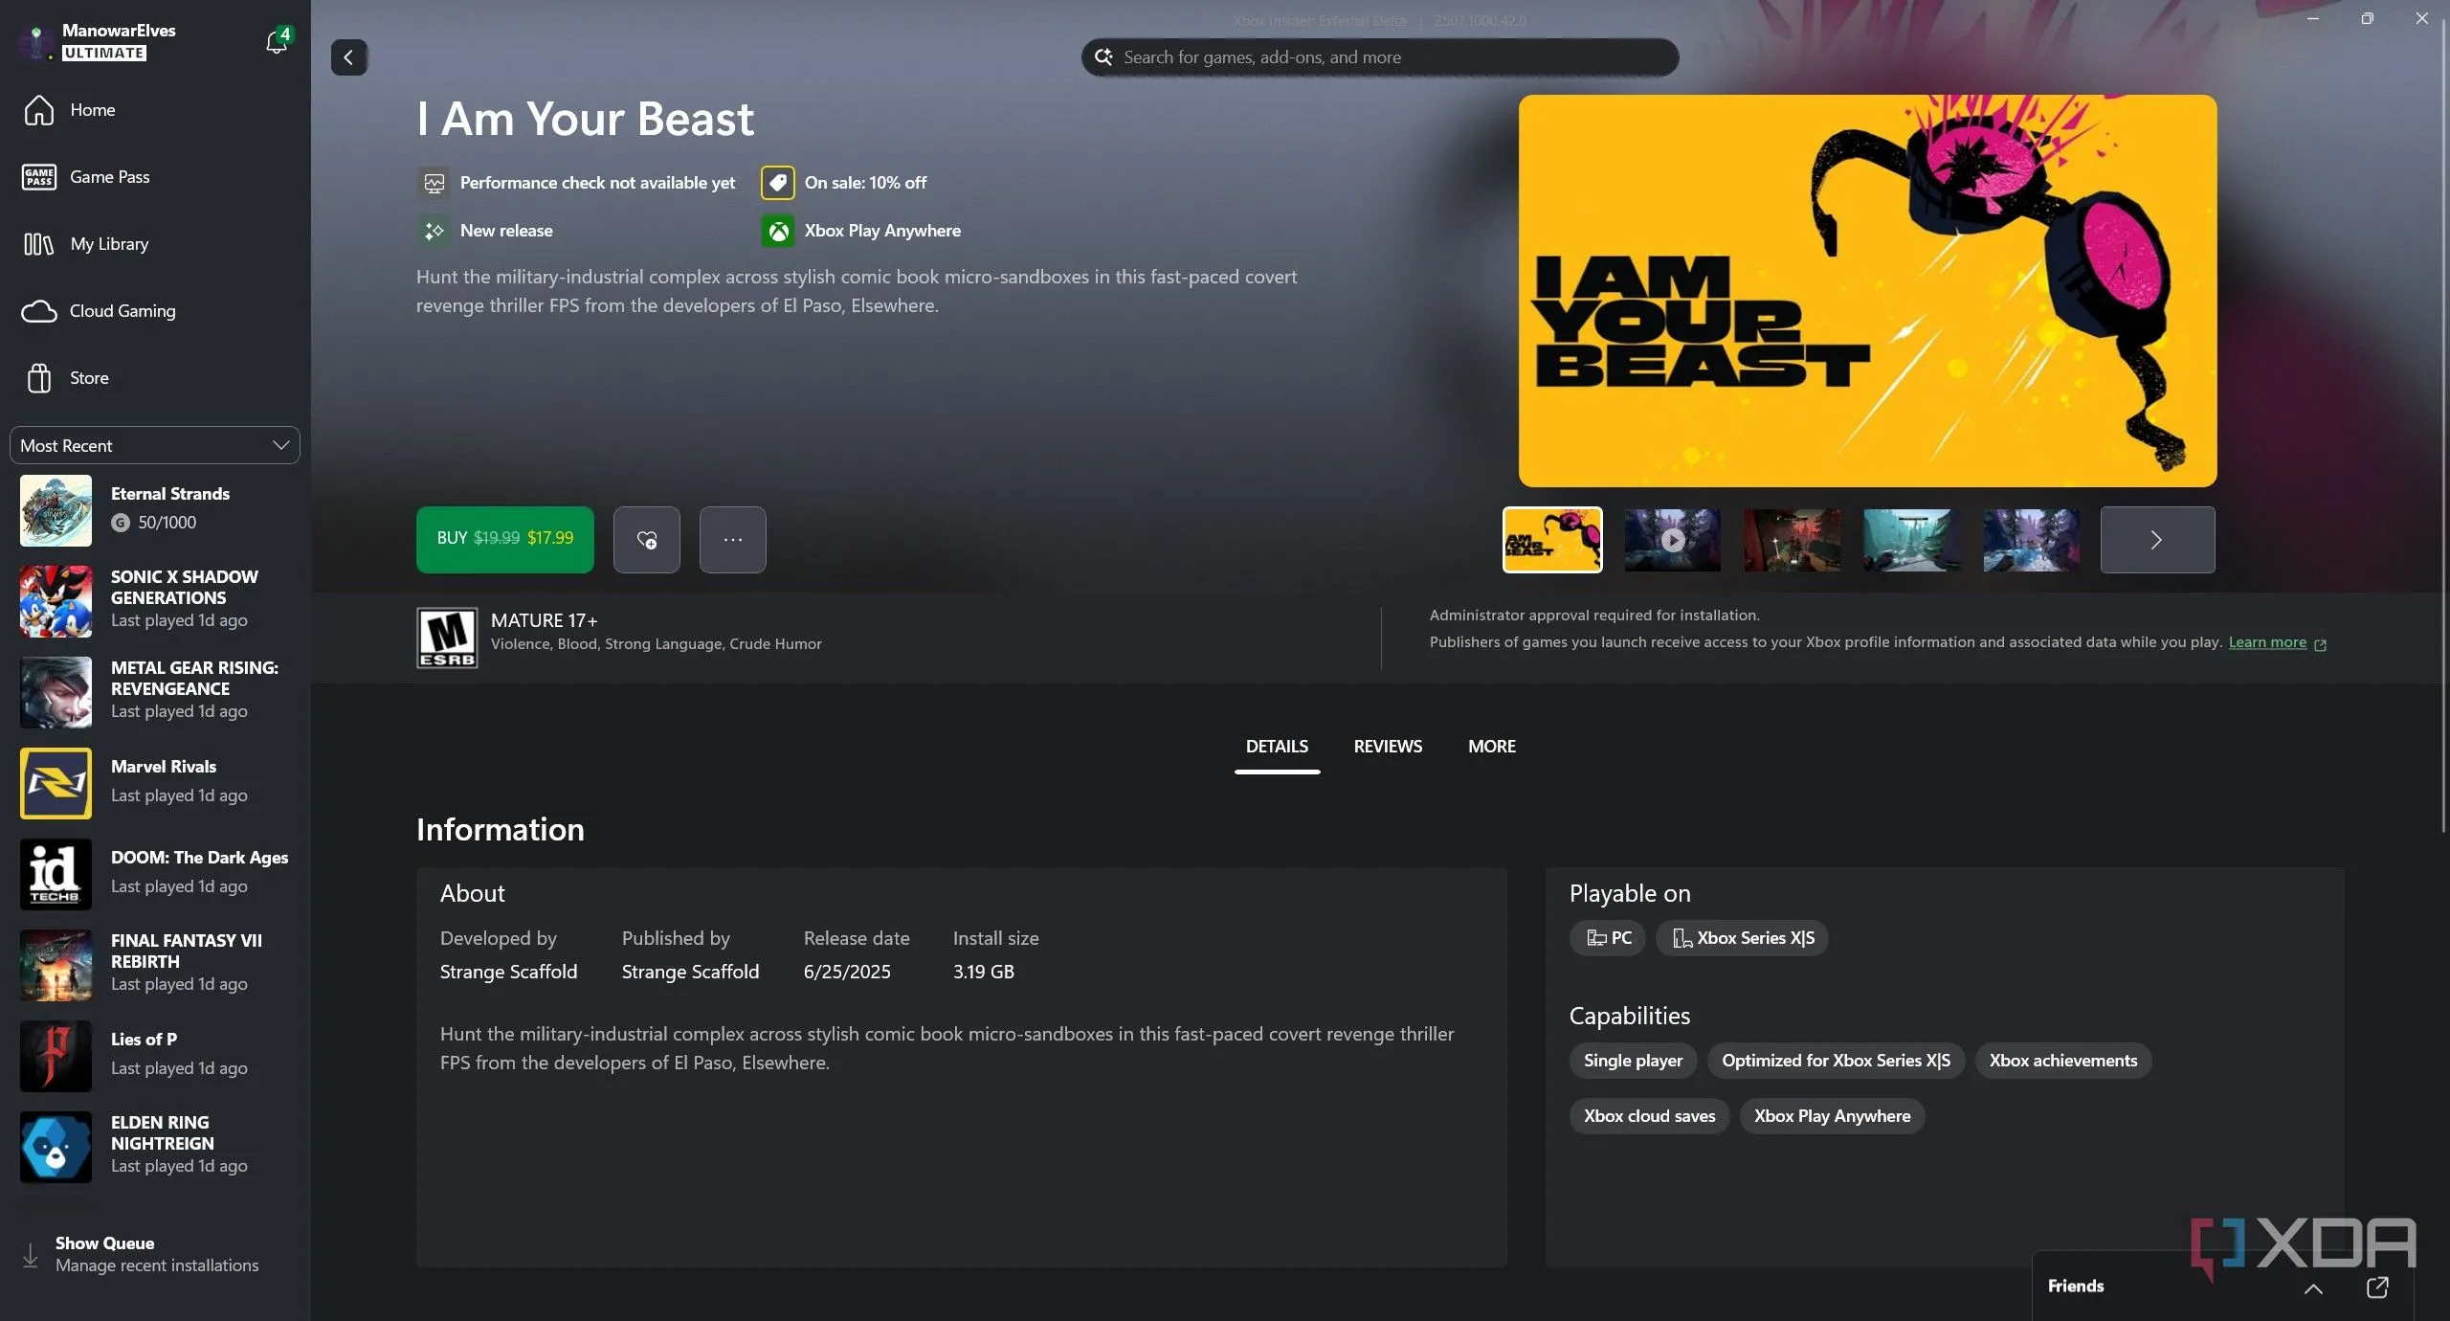This screenshot has height=1321, width=2450.
Task: Click the search magnifier icon
Action: pos(1103,57)
